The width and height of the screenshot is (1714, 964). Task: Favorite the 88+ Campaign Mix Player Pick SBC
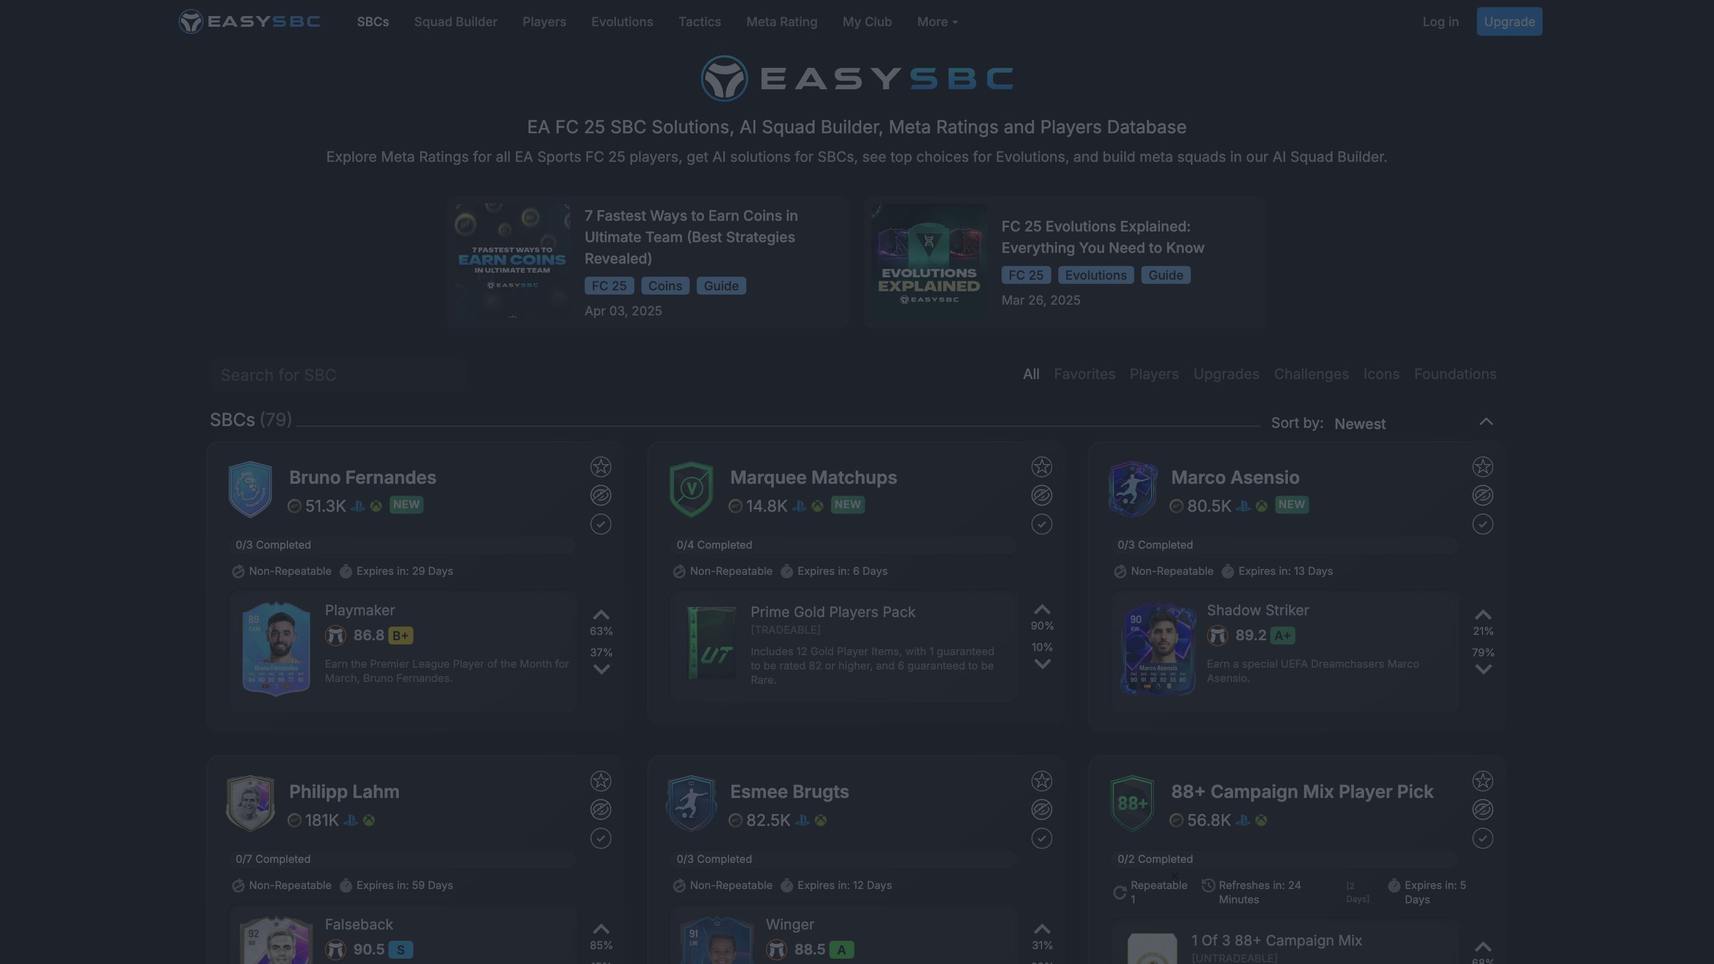click(1483, 781)
